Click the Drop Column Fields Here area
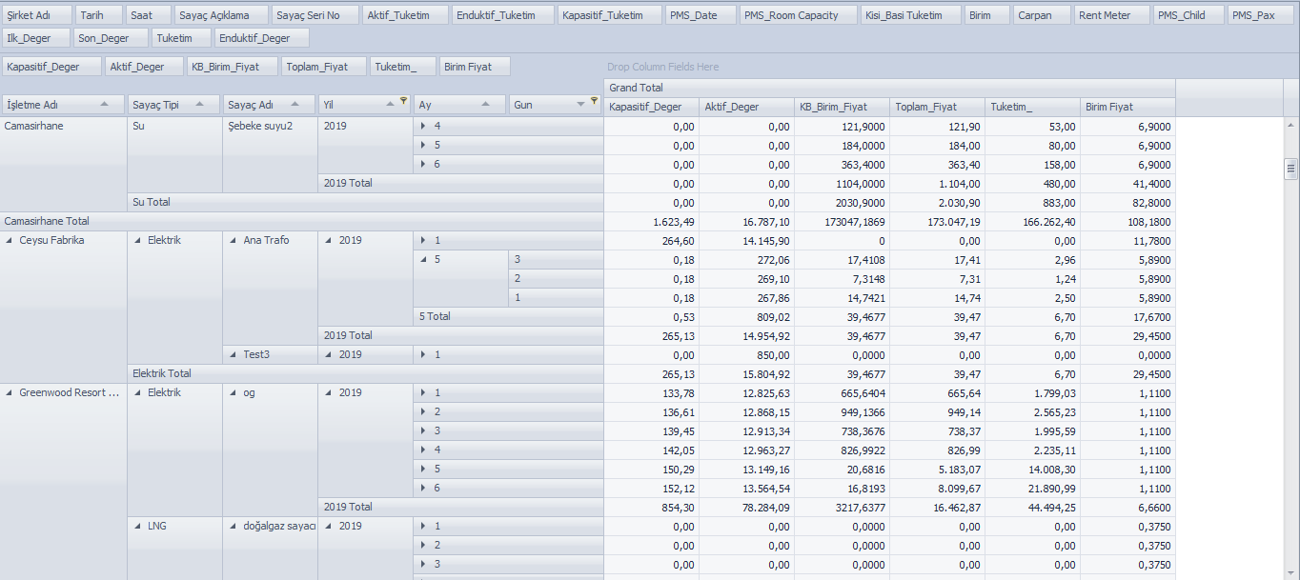This screenshot has height=580, width=1300. (x=663, y=67)
